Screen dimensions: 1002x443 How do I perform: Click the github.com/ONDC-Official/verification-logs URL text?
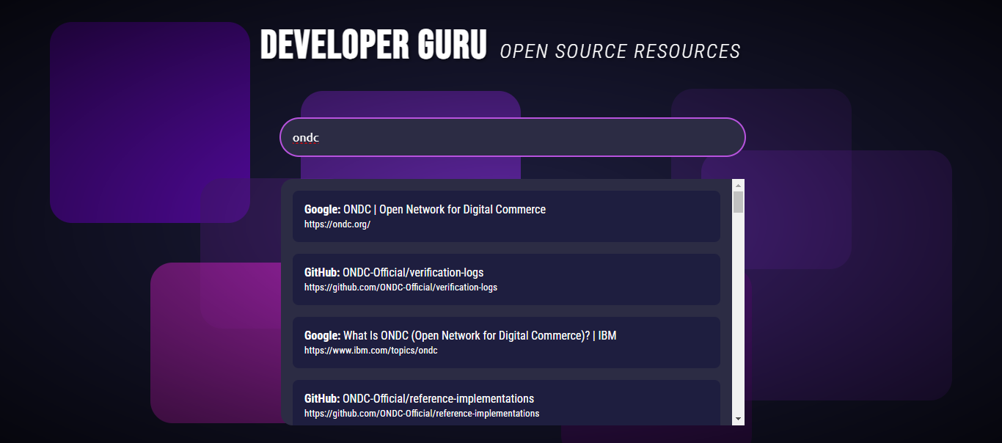(x=401, y=288)
